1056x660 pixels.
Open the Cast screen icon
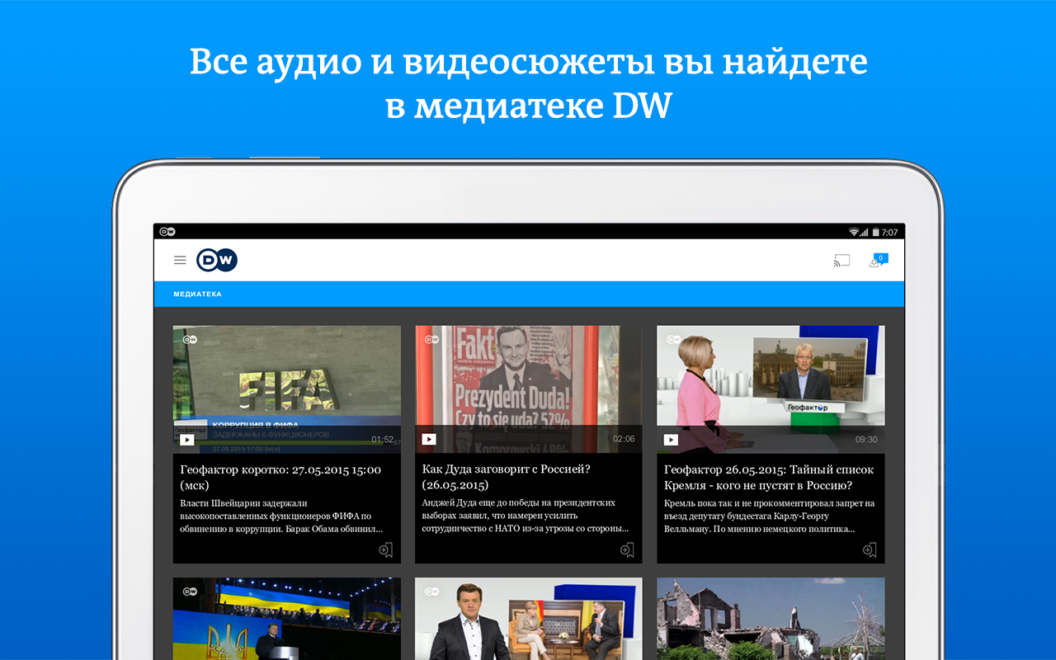coord(841,262)
